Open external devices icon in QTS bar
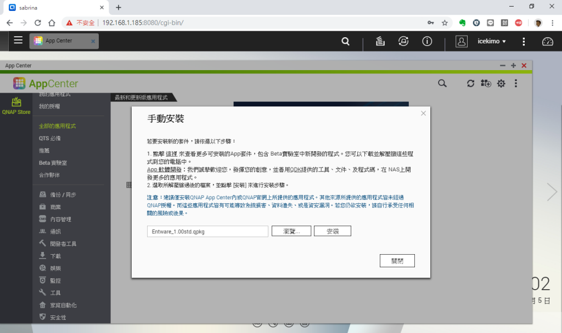 point(403,41)
